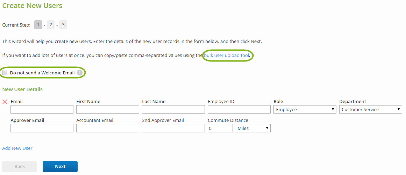
Task: Click the Add New User link
Action: [17, 148]
